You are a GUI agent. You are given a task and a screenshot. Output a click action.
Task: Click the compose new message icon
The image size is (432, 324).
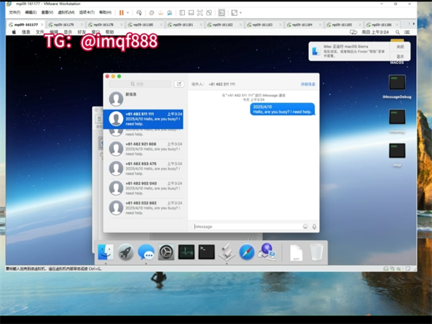(x=179, y=84)
